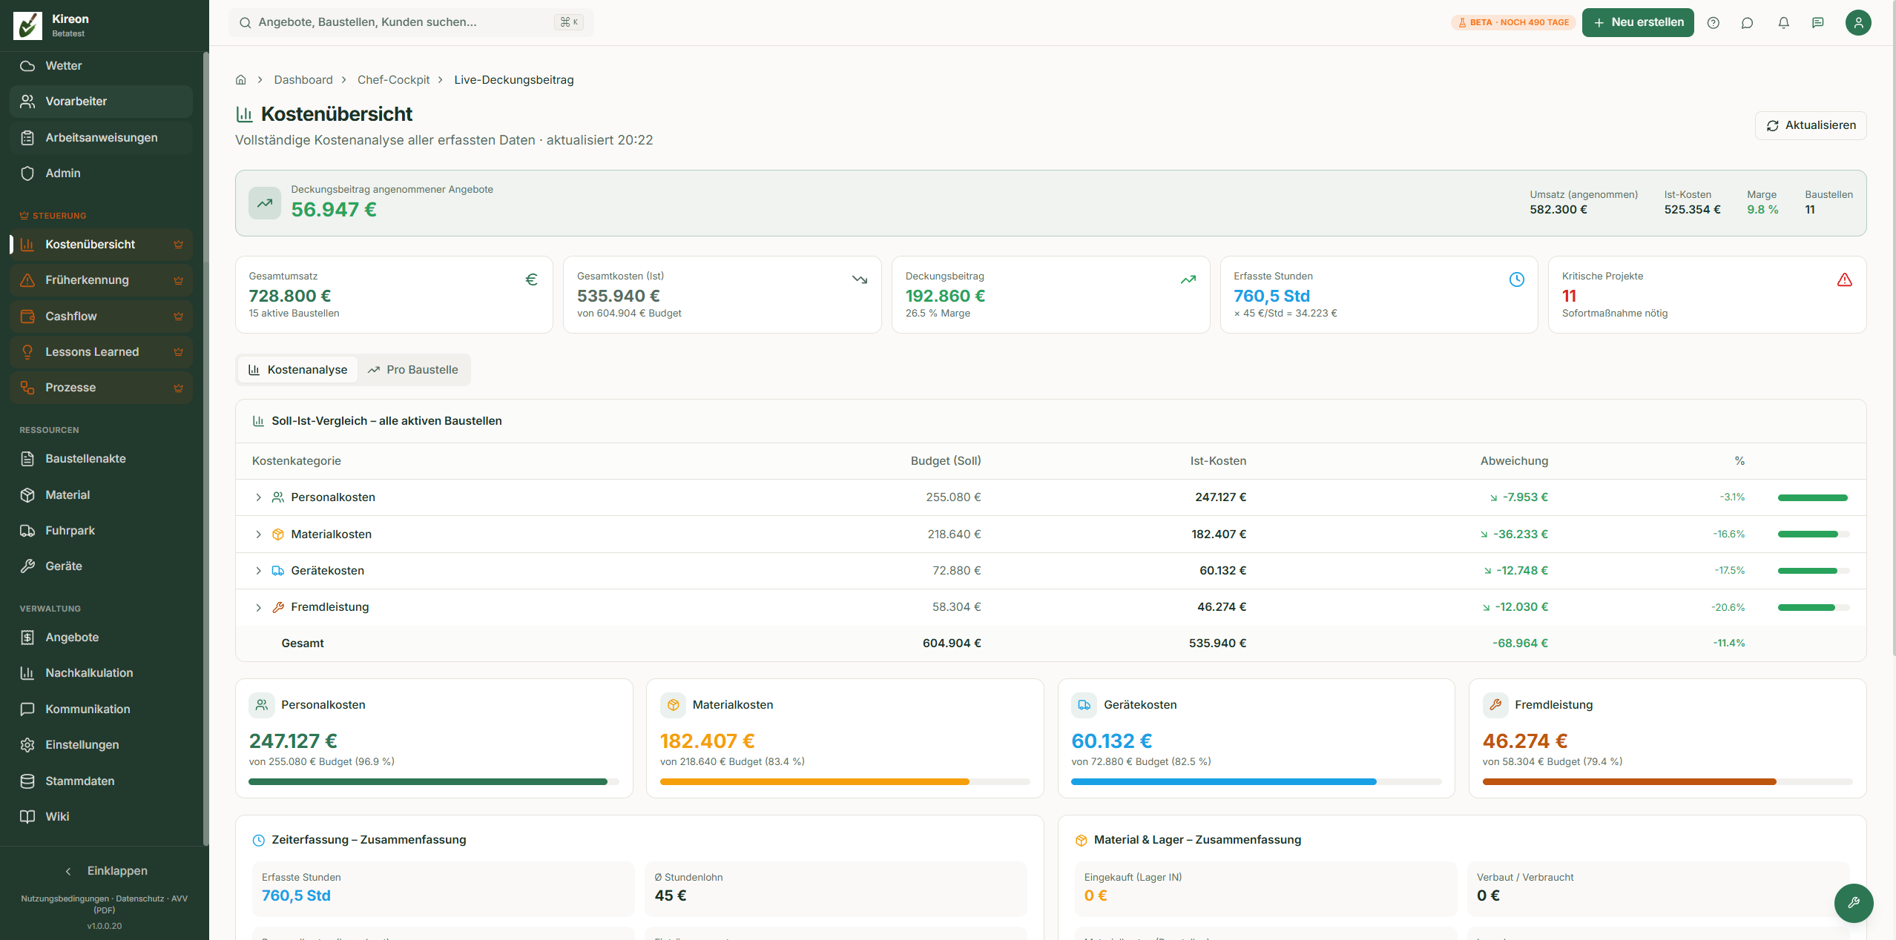Viewport: 1896px width, 940px height.
Task: Click the crown icon beside Cashflow
Action: click(178, 317)
